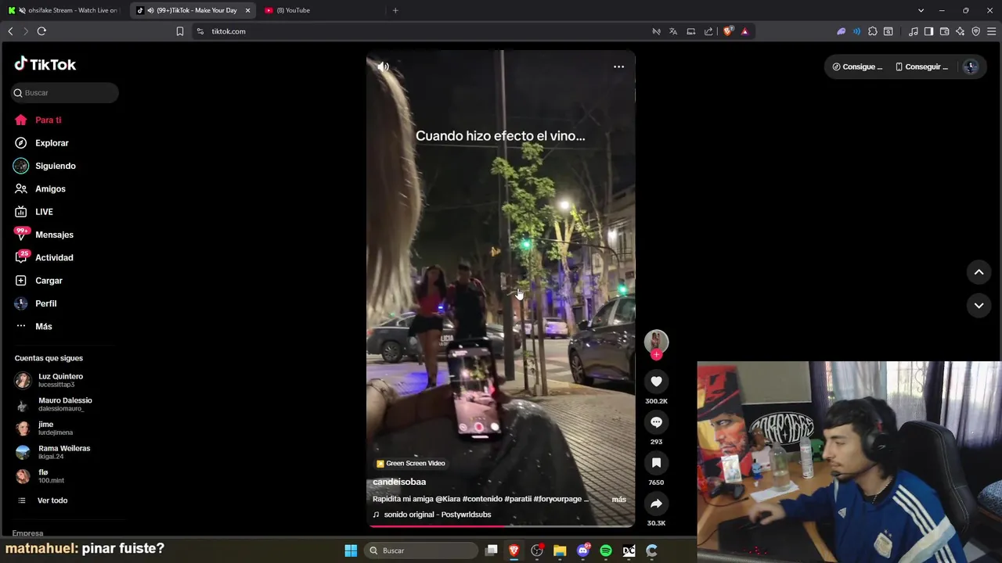The height and width of the screenshot is (563, 1002).
Task: Open the candeisobaa username link
Action: point(399,482)
